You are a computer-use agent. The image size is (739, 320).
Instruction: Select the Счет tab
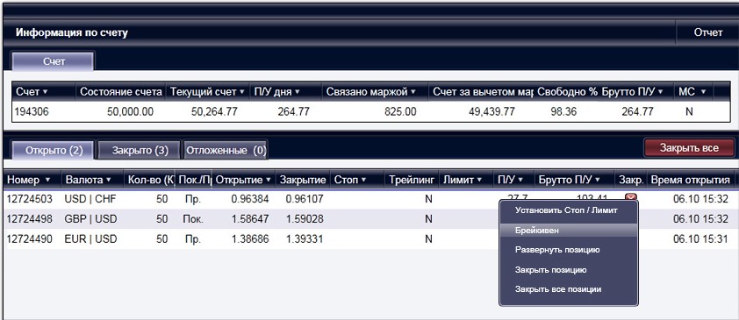point(54,61)
